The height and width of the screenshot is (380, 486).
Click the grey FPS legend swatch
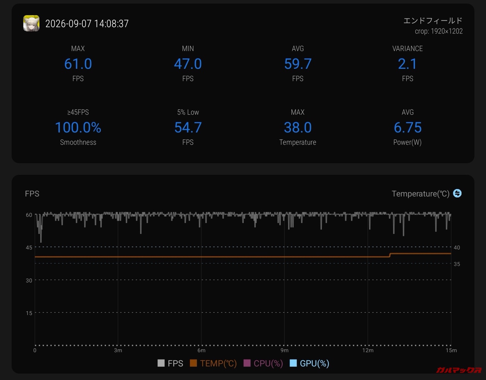point(161,363)
